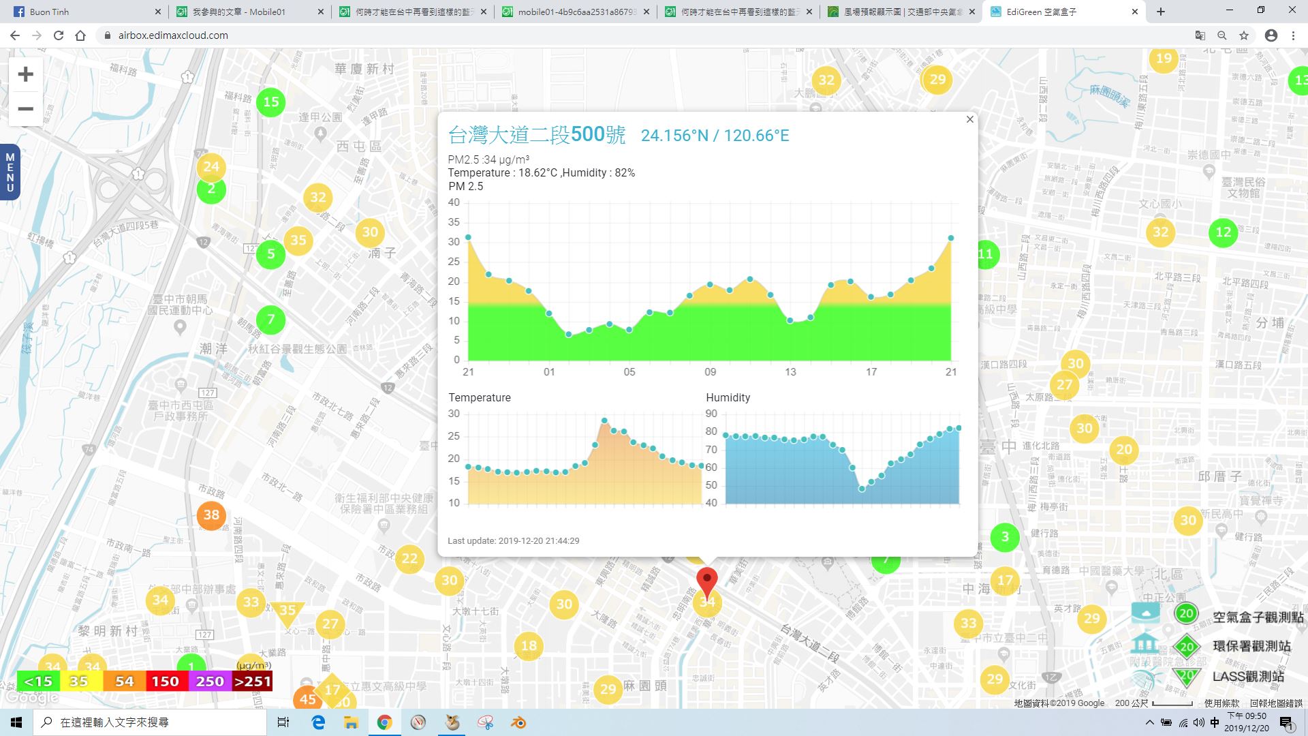The image size is (1308, 736).
Task: Click the yellow 19 air marker
Action: [1164, 59]
